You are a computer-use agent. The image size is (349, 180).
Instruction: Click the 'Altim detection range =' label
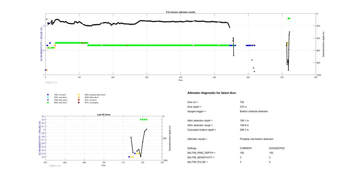click(200, 125)
